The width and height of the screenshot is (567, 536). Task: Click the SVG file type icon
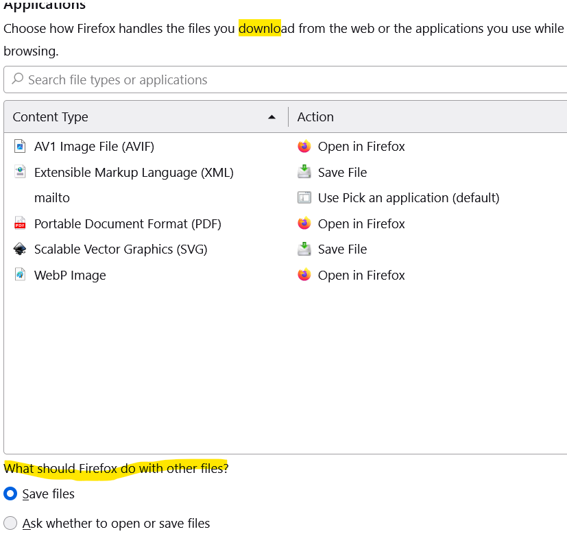(20, 249)
